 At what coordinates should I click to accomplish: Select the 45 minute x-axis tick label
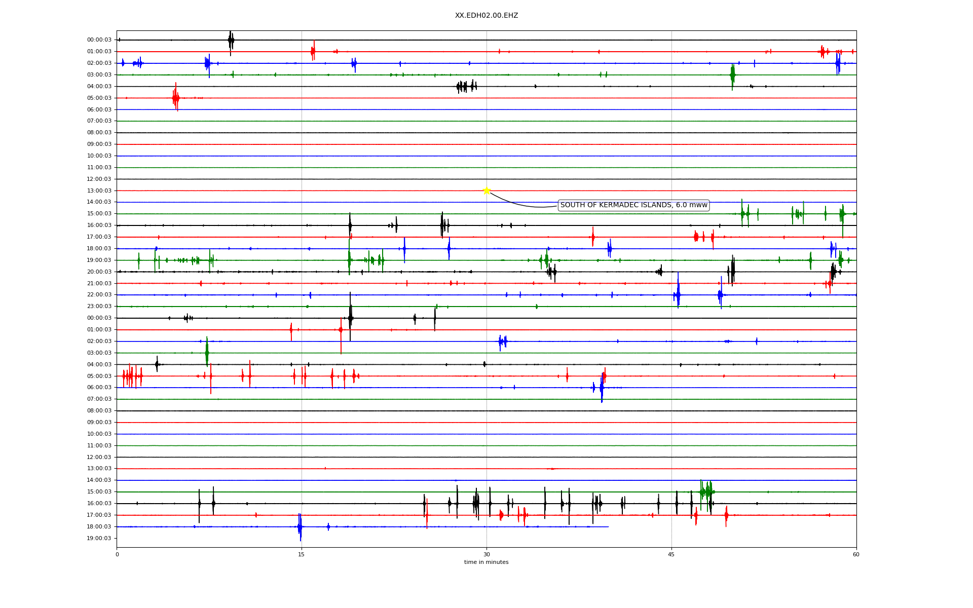pyautogui.click(x=671, y=554)
